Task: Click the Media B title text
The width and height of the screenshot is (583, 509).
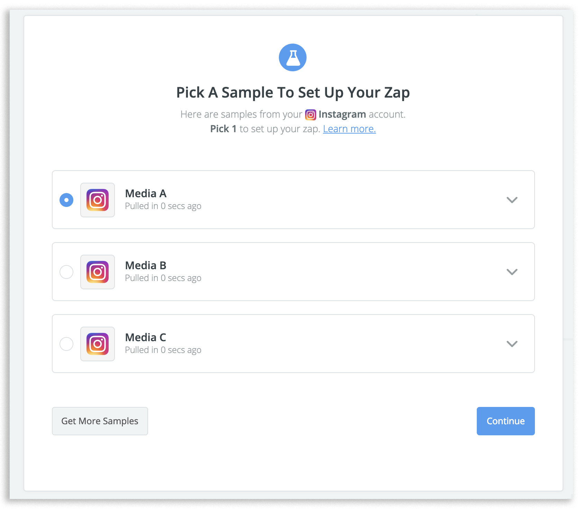Action: coord(146,265)
